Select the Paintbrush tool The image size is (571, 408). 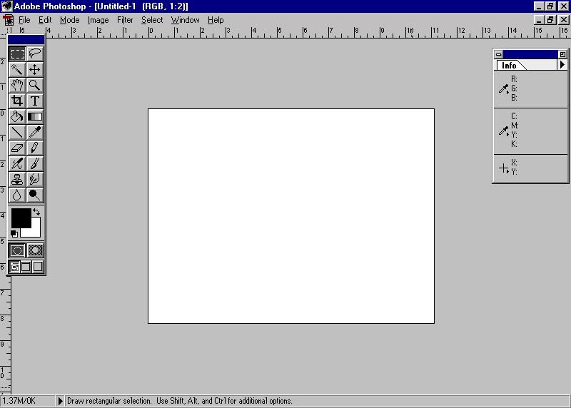click(x=35, y=163)
